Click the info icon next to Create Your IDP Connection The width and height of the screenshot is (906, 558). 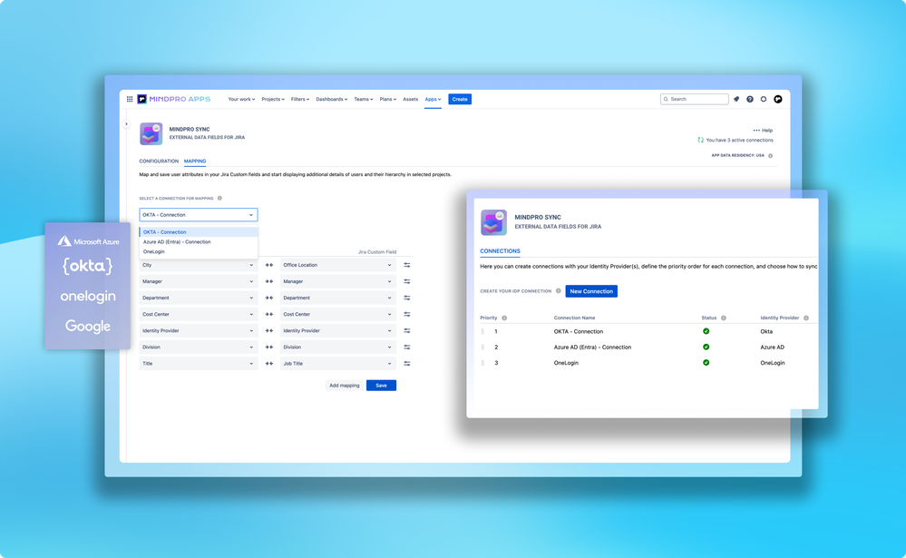tap(558, 291)
